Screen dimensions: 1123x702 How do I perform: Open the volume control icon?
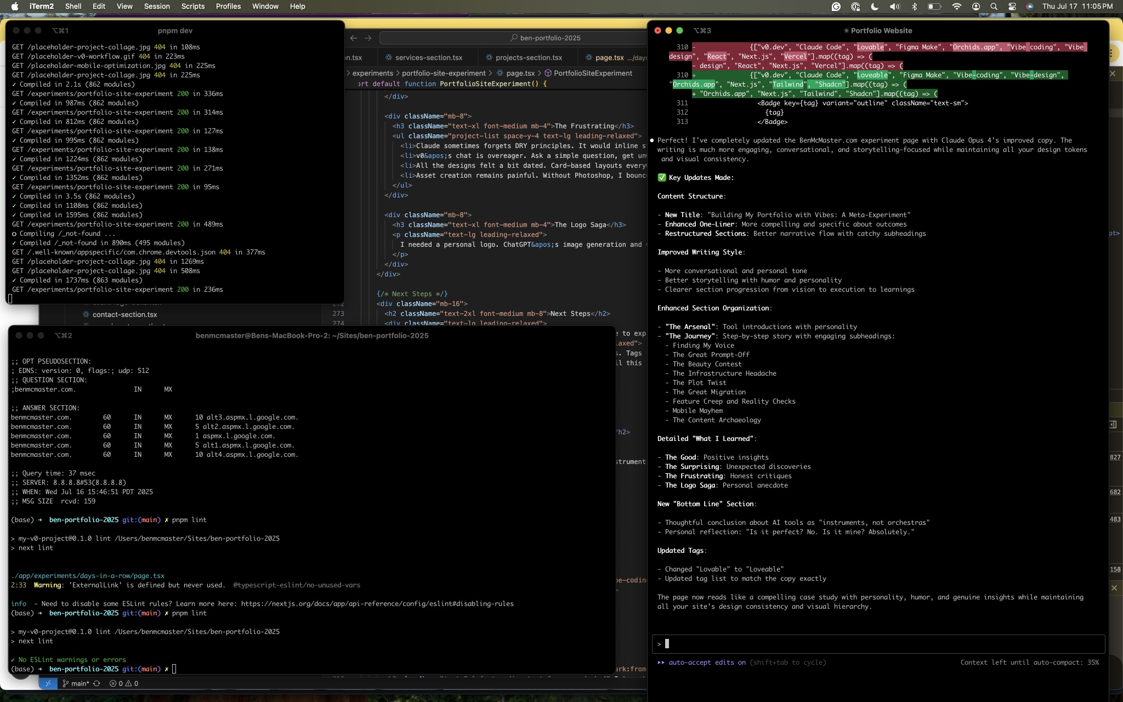tap(895, 7)
